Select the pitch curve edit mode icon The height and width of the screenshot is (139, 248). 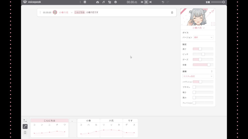pyautogui.click(x=25, y=127)
